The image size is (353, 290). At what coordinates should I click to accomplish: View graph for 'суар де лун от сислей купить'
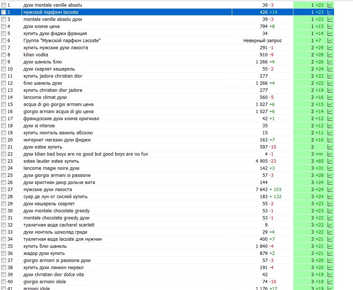click(330, 197)
